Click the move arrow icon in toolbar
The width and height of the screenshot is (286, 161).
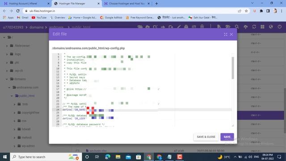(x=163, y=27)
